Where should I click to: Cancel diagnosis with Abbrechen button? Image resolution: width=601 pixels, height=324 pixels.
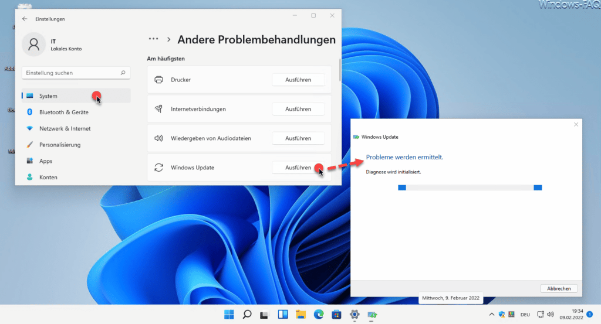tap(559, 288)
